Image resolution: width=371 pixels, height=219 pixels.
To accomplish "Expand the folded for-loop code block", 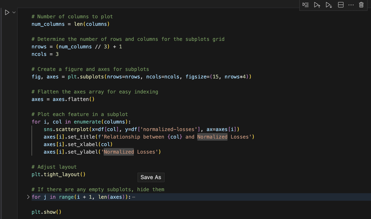I will 28,197.
